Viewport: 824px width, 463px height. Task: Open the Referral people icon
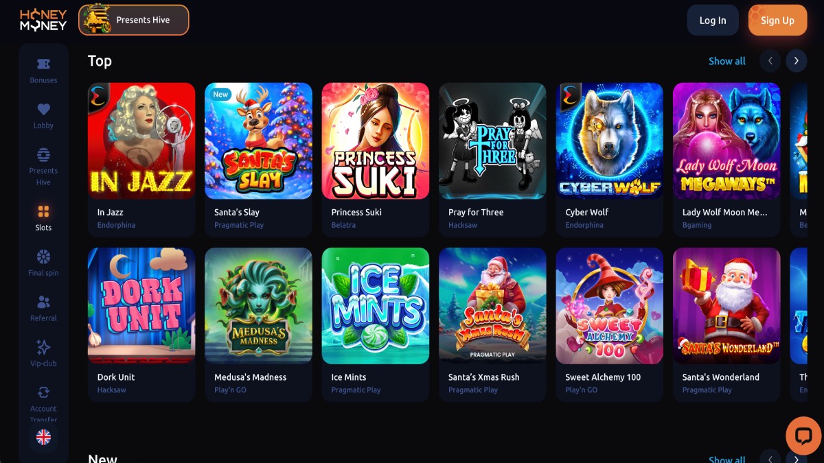tap(43, 302)
